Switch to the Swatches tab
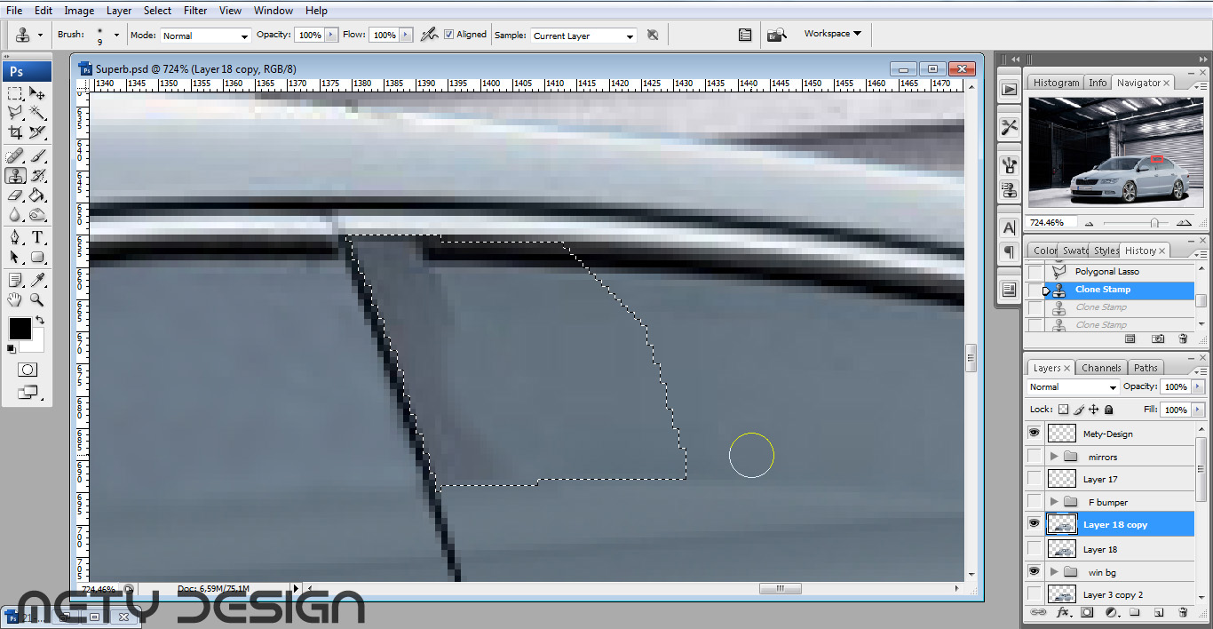 click(1074, 251)
